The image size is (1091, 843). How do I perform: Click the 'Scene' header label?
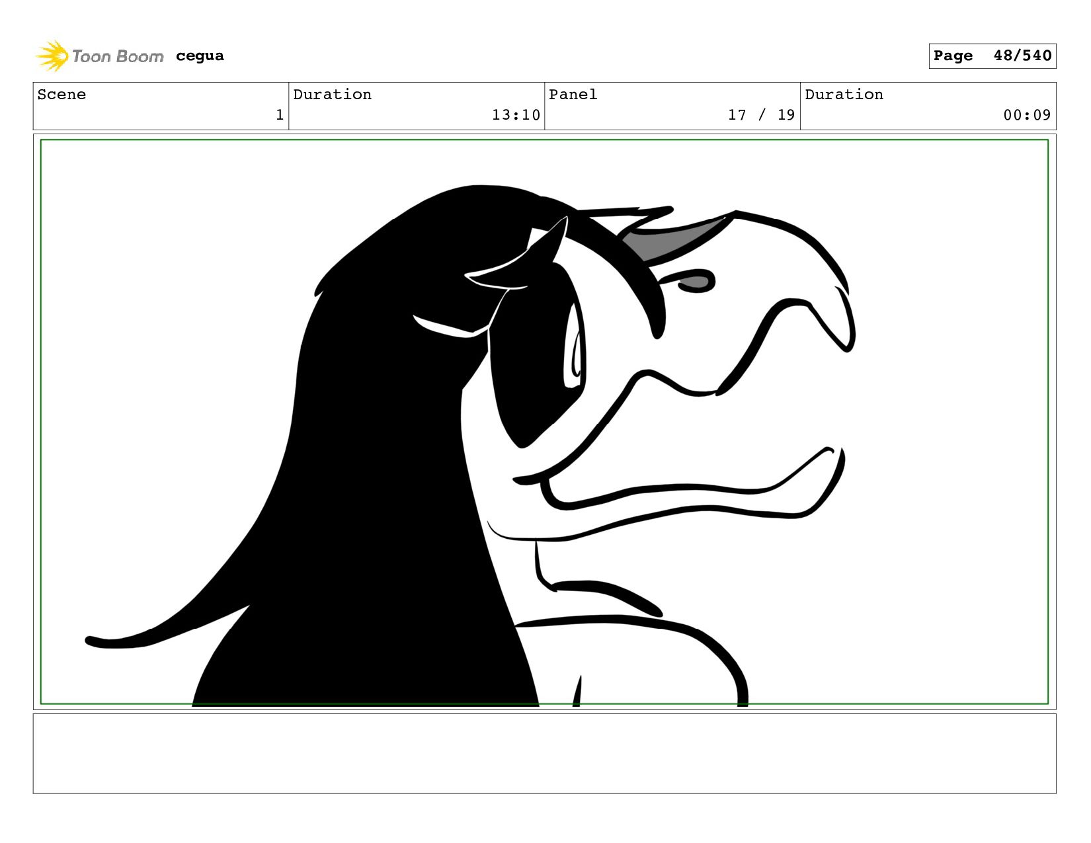click(x=61, y=95)
